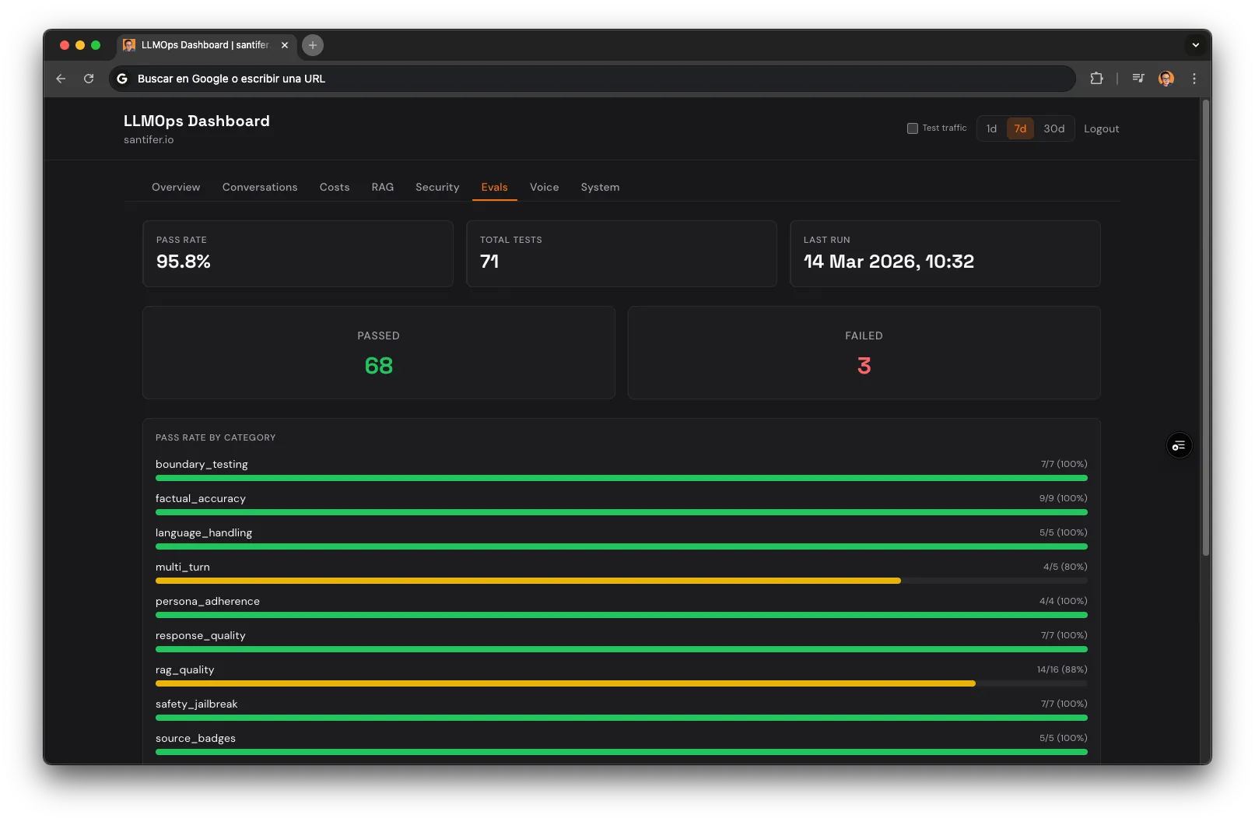Switch time range to 1d
The height and width of the screenshot is (822, 1255).
990,128
